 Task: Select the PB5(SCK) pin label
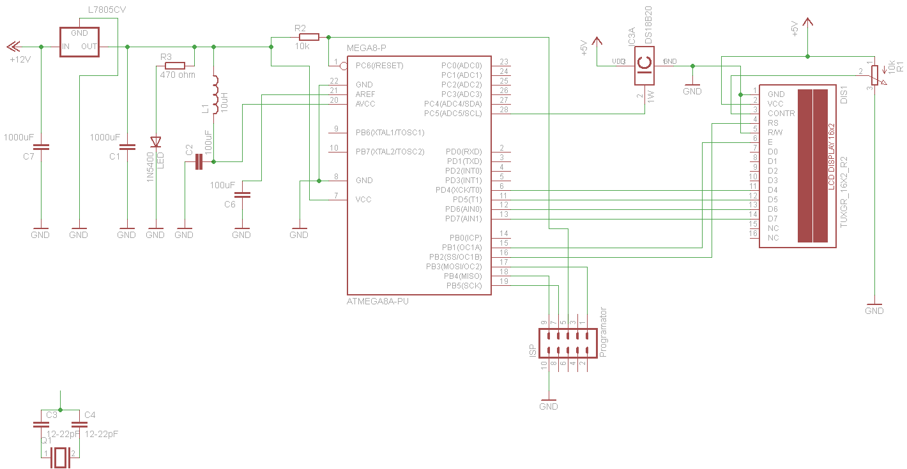click(x=464, y=286)
